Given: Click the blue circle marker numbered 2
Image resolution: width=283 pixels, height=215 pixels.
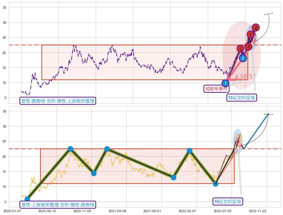Looking at the screenshot, I should (243, 58).
